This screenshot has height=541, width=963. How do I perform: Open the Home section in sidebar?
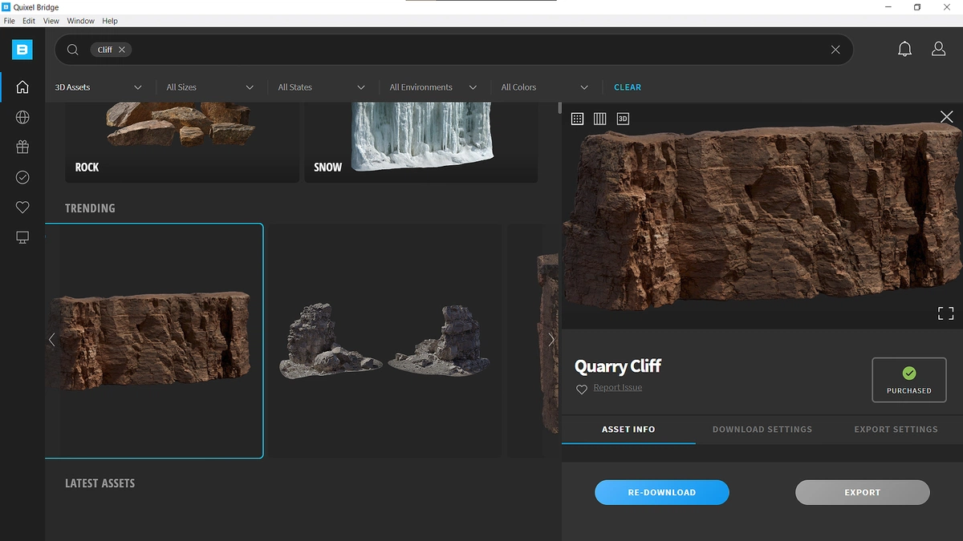point(22,87)
